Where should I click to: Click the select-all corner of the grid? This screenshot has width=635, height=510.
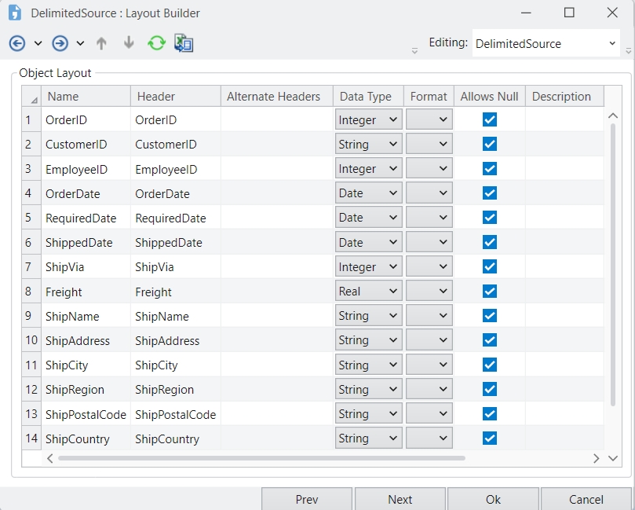pos(32,97)
